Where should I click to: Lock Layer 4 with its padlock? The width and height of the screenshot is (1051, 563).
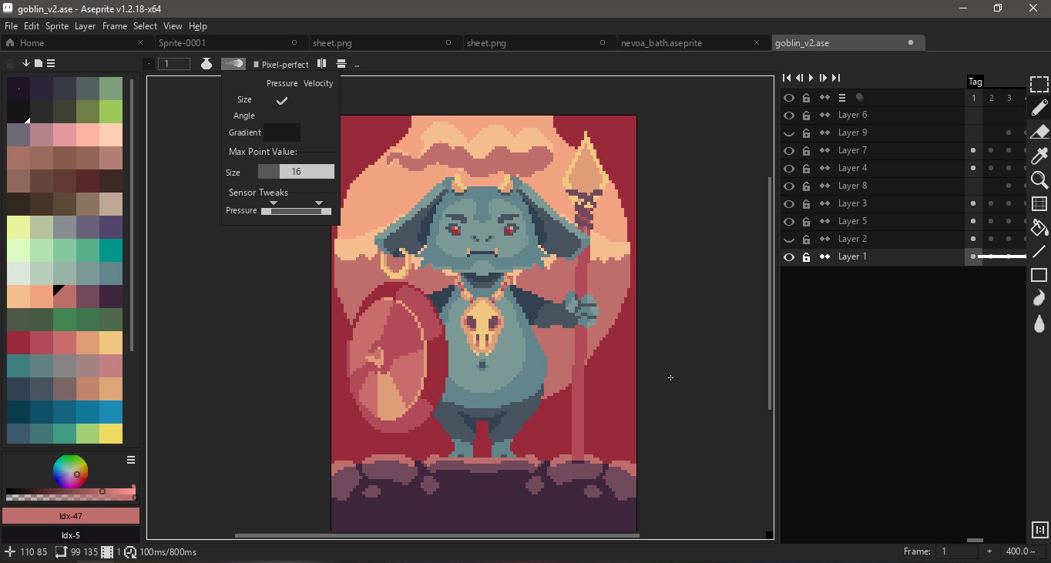pos(806,169)
